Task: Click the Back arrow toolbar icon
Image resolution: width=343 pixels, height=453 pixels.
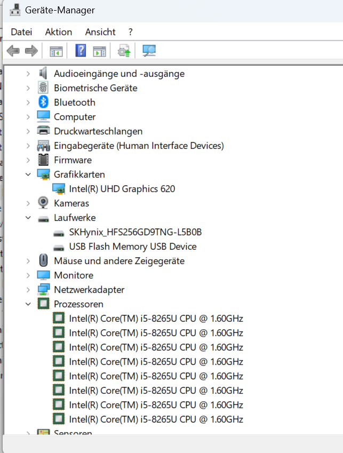Action: tap(13, 51)
